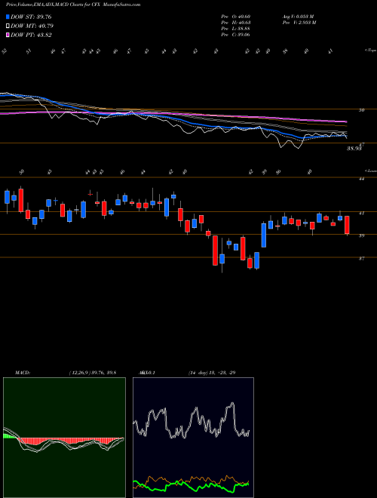Select the previous low value 38.88
The height and width of the screenshot is (498, 377).
click(x=244, y=28)
